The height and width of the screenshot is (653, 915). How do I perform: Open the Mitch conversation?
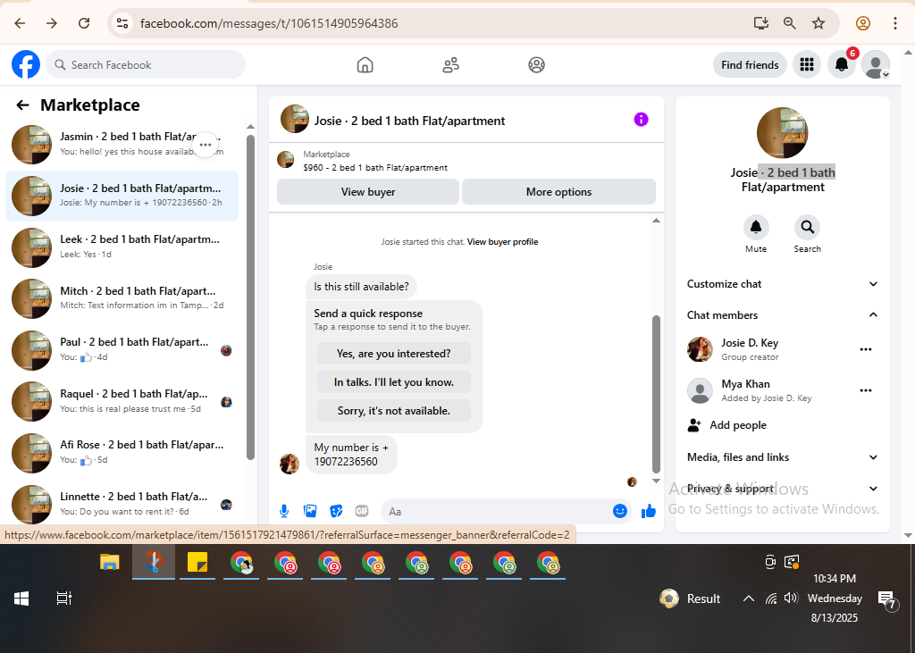(x=122, y=298)
